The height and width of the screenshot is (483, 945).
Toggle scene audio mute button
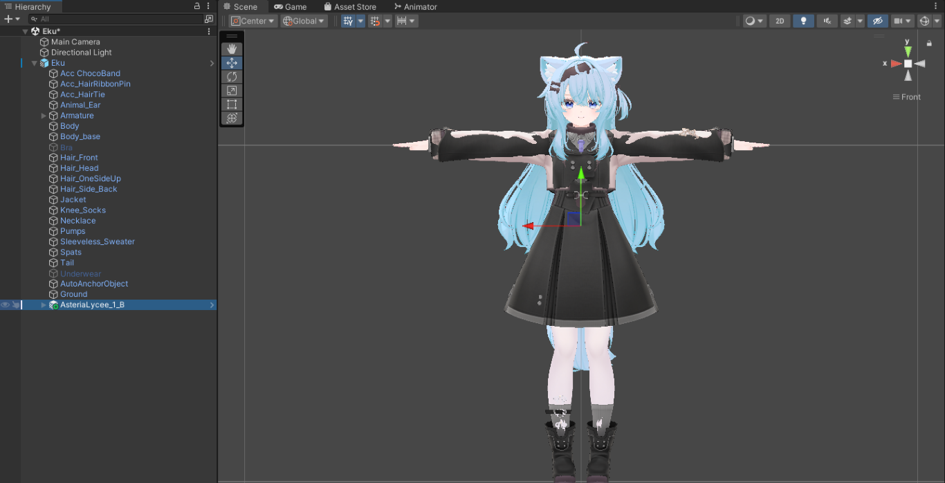827,21
